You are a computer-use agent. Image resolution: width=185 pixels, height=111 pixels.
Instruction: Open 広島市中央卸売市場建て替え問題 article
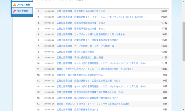(x=90, y=92)
